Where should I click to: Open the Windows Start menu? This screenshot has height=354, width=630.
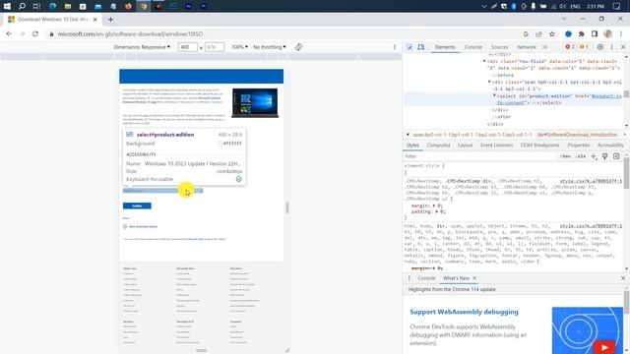coord(7,6)
